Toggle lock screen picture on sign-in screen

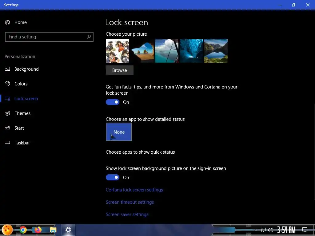click(113, 177)
